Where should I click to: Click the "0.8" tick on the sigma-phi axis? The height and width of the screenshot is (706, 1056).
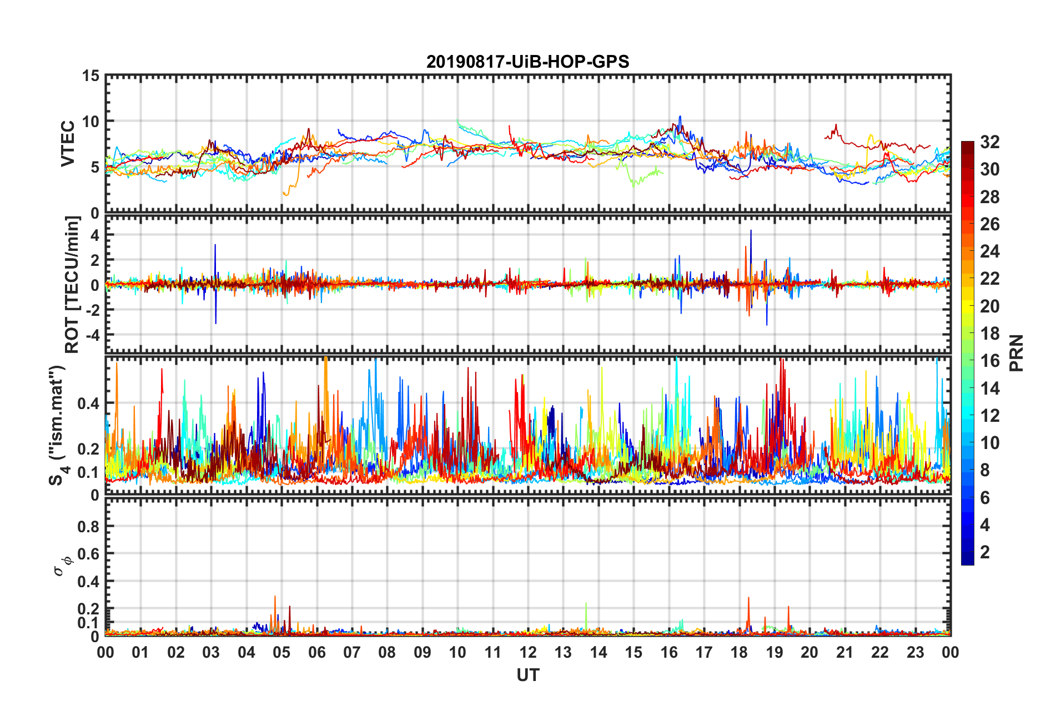88,526
